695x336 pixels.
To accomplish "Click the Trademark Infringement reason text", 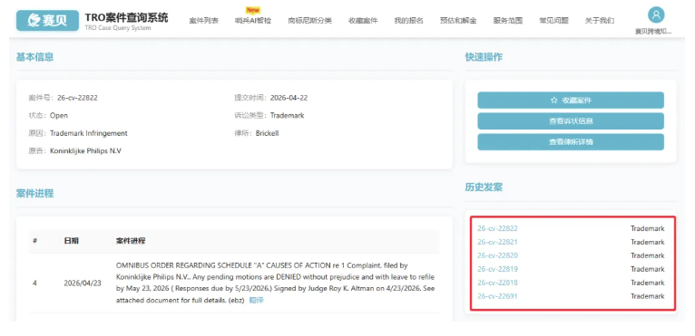I will 89,133.
